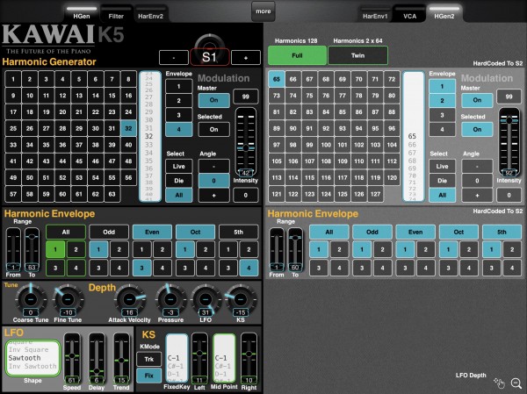Click the minus button beside S1
Viewport: 527px width, 394px height.
coord(174,58)
